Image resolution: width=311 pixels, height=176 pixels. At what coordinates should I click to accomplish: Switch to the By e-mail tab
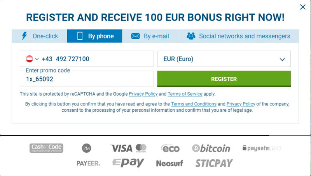tap(150, 36)
